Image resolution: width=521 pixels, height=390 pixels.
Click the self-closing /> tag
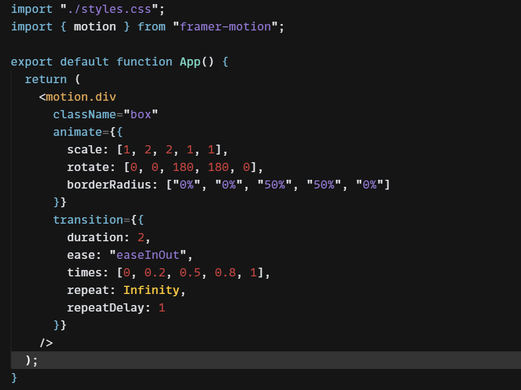point(46,343)
